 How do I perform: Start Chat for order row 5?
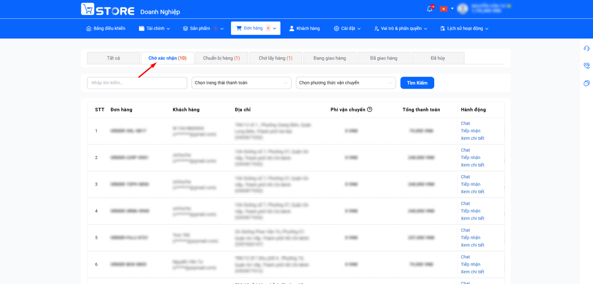tap(465, 230)
